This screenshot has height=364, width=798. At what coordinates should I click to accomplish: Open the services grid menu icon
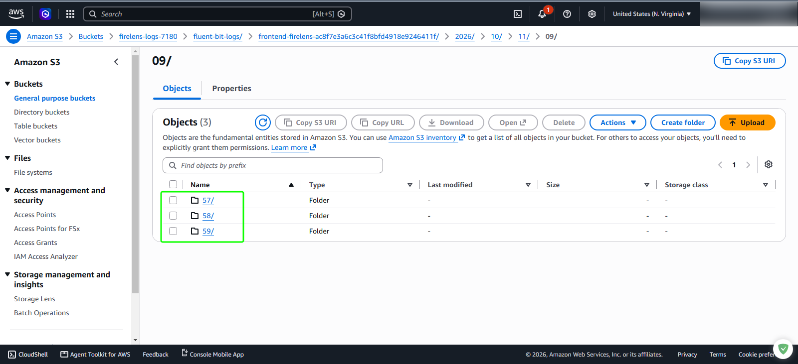[x=70, y=14]
